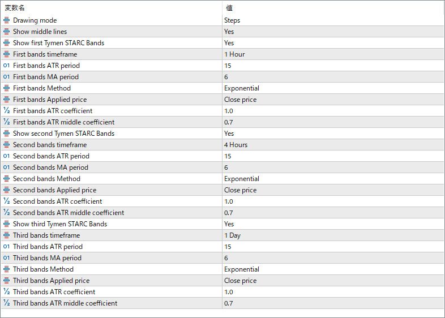Click the icon beside Drawing mode
This screenshot has width=445, height=318.
pyautogui.click(x=7, y=20)
